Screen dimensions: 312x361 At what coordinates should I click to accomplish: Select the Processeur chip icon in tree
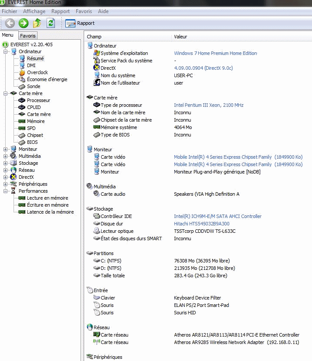[22, 100]
